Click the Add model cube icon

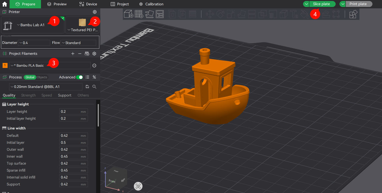coord(129,14)
